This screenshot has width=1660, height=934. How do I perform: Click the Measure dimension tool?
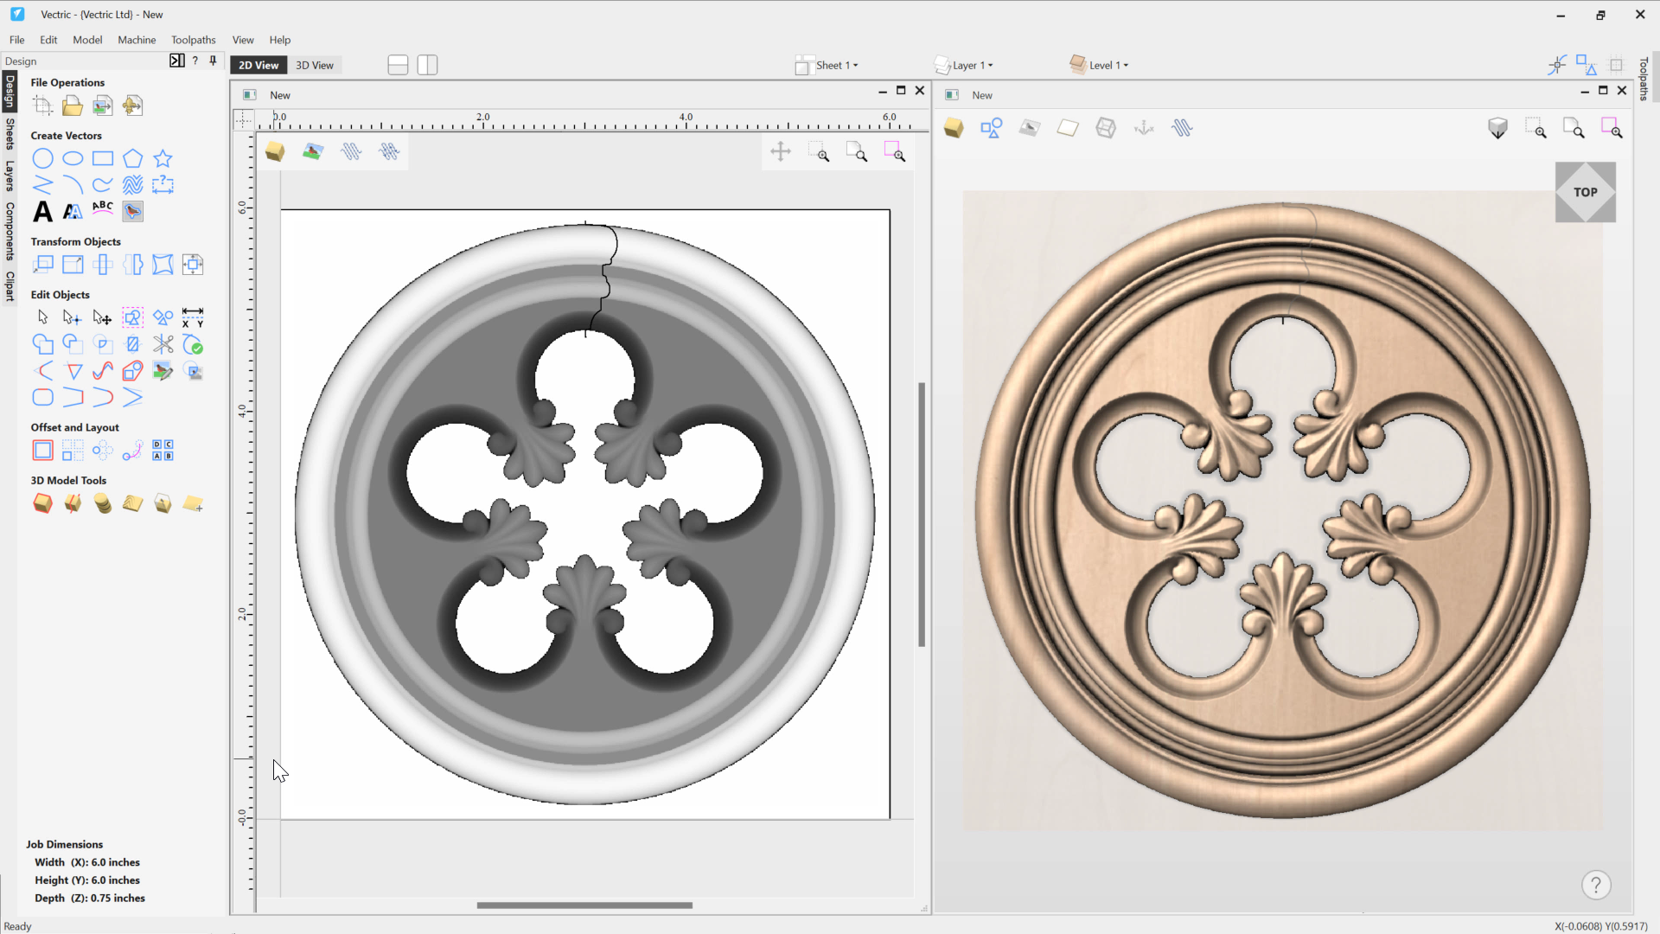point(193,317)
